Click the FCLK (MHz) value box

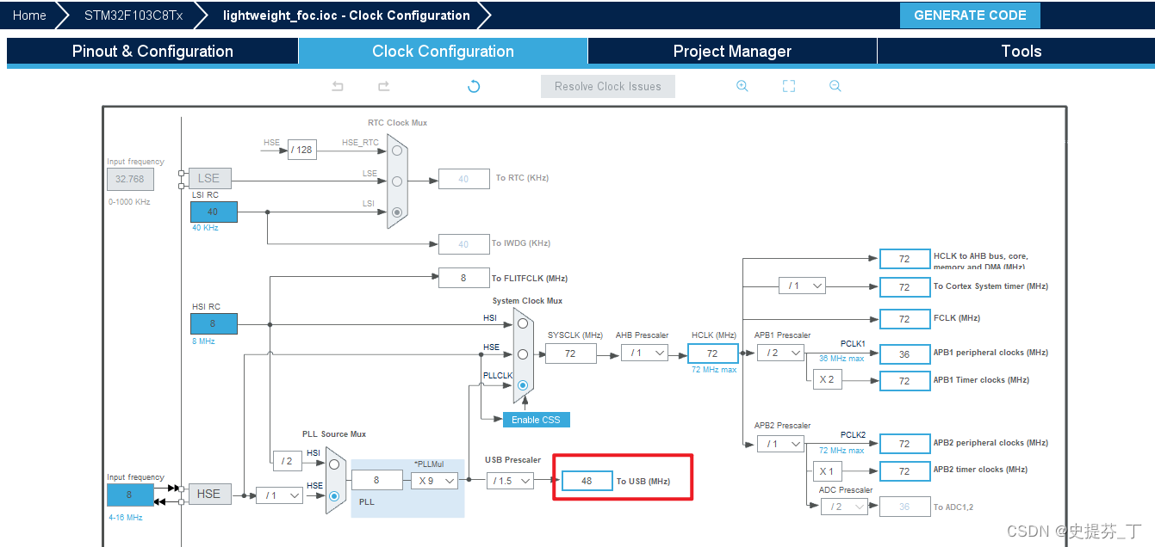[x=904, y=318]
